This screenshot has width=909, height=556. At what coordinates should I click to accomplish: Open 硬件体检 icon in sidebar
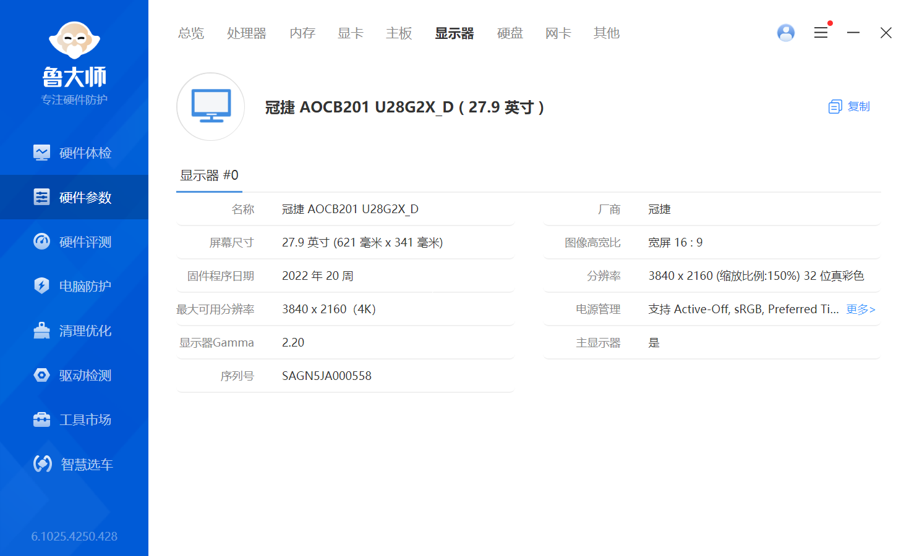click(x=41, y=153)
